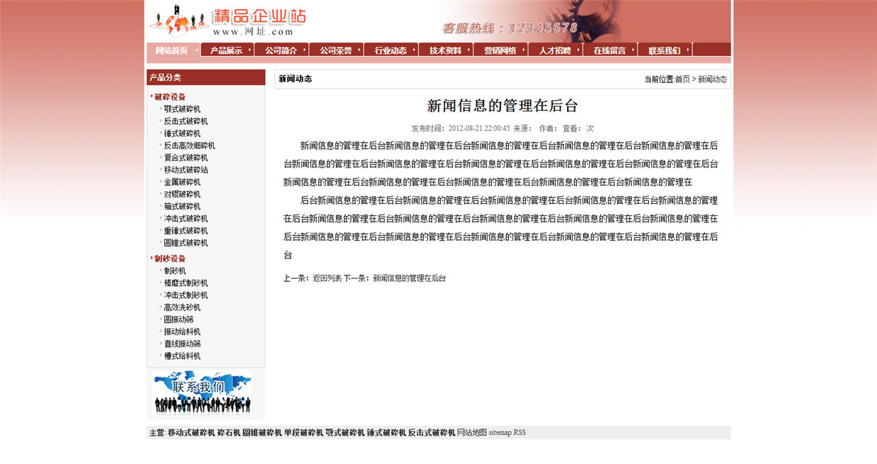
Task: Open 反击式破碎机 in sidebar list
Action: coord(185,122)
